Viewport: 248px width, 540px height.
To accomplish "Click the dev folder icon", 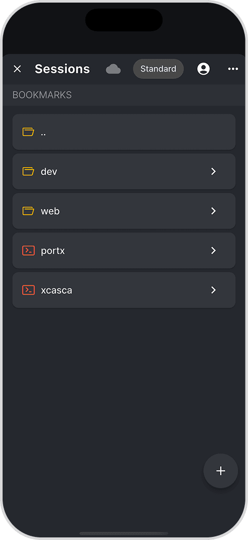I will click(x=28, y=171).
